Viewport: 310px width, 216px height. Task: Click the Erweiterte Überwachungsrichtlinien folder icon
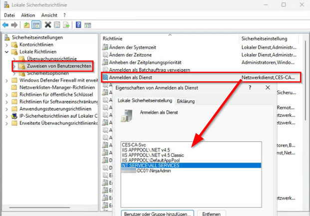point(14,123)
